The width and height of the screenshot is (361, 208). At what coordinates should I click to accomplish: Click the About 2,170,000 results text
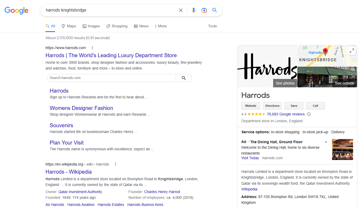[77, 38]
